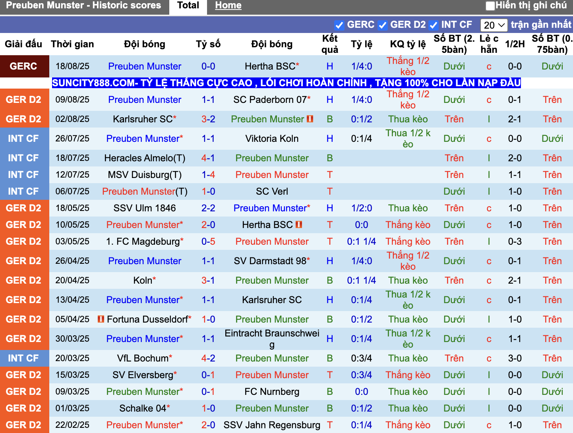Click the 0-0 score for 18/08/25 match
573x433 pixels.
[208, 66]
